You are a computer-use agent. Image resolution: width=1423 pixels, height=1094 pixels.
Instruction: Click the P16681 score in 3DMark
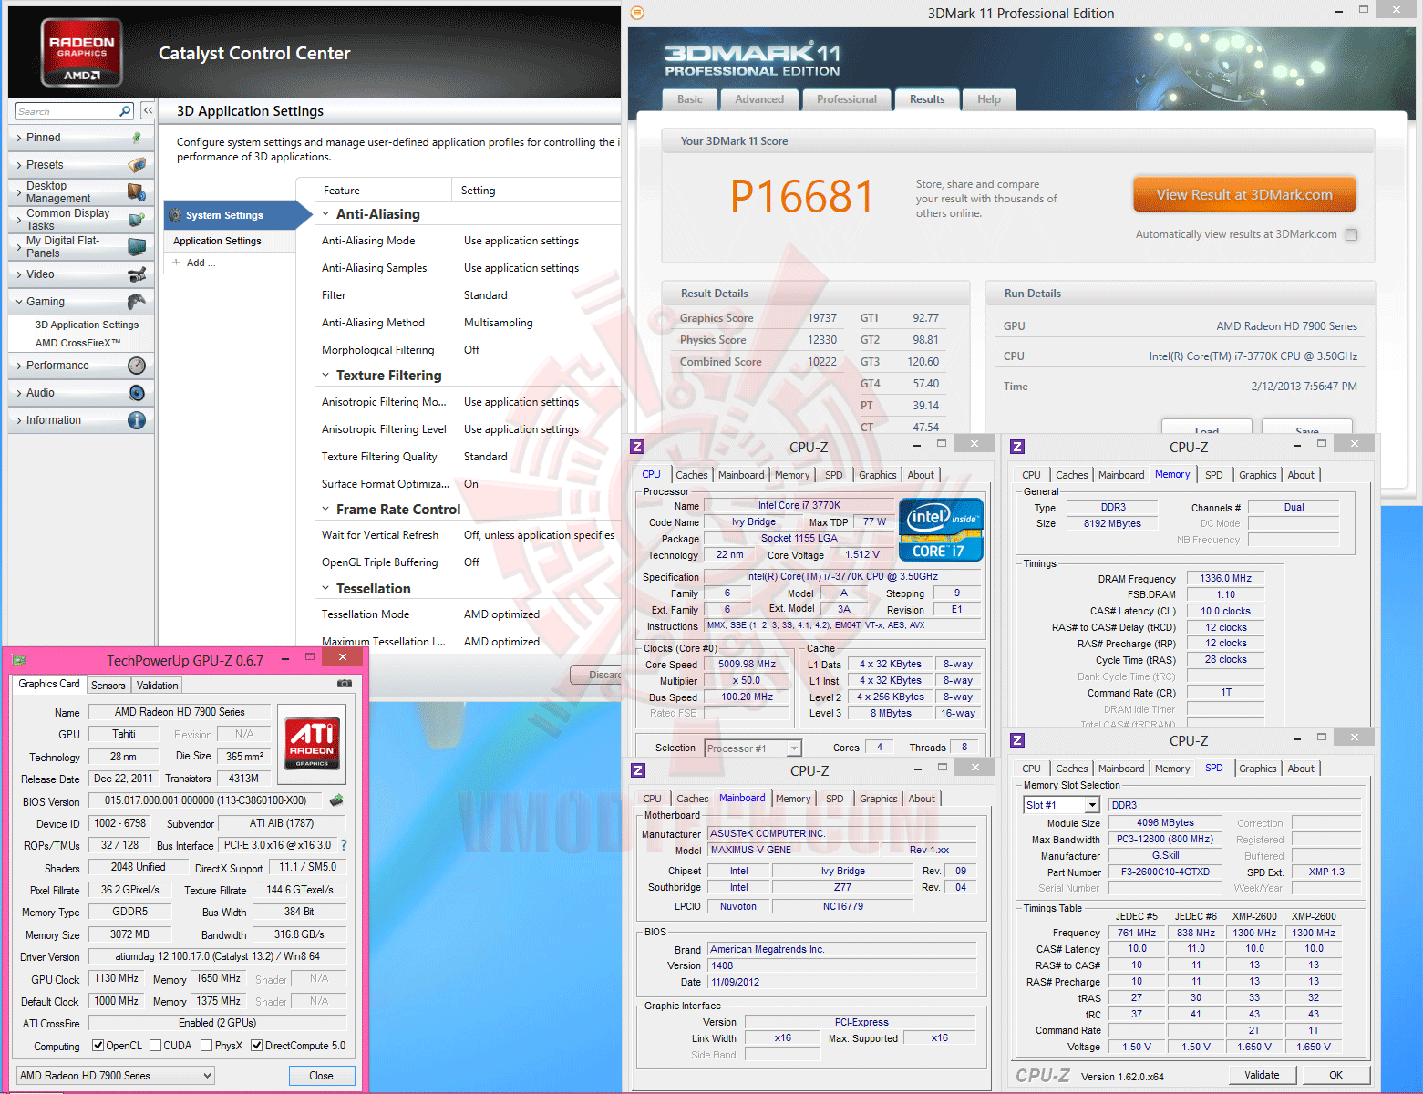tap(802, 196)
